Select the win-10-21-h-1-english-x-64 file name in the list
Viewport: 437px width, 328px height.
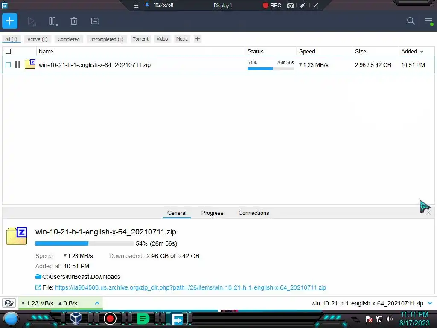[x=94, y=65]
